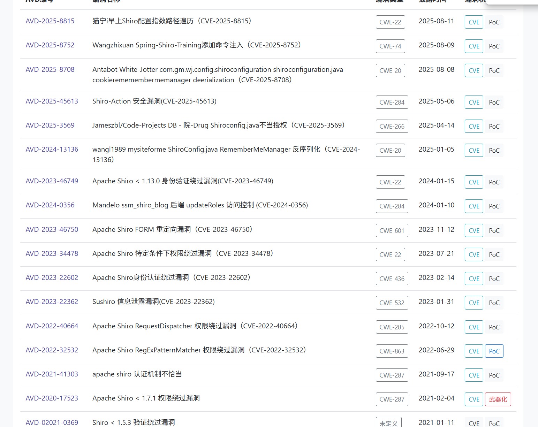Select the Antabot White-Jotter vulnerability title

218,75
